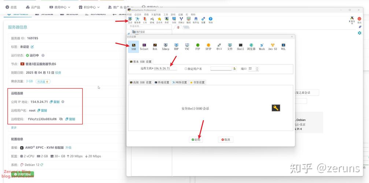Click the 查看 (View) toolbar icon

(x=167, y=20)
